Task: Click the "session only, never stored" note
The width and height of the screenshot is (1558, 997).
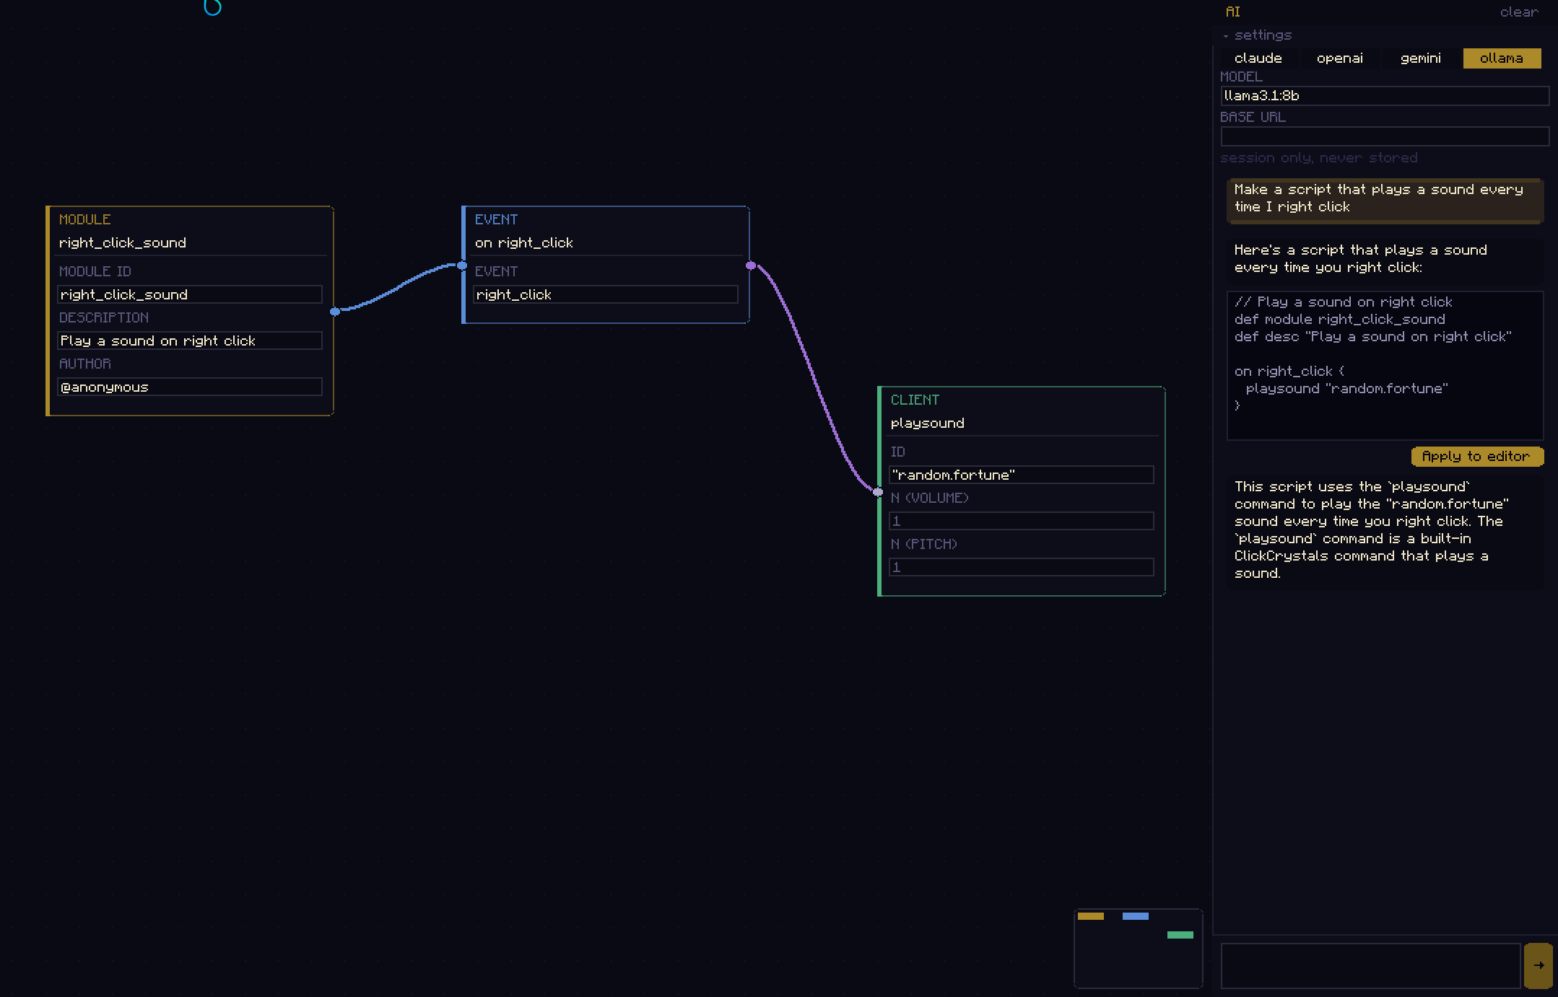Action: pyautogui.click(x=1319, y=157)
